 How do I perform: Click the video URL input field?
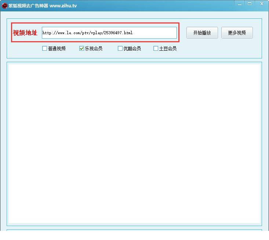click(109, 33)
